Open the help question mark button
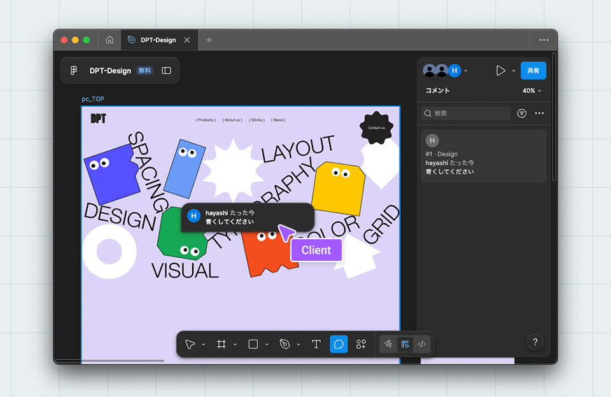This screenshot has width=611, height=397. pos(535,342)
